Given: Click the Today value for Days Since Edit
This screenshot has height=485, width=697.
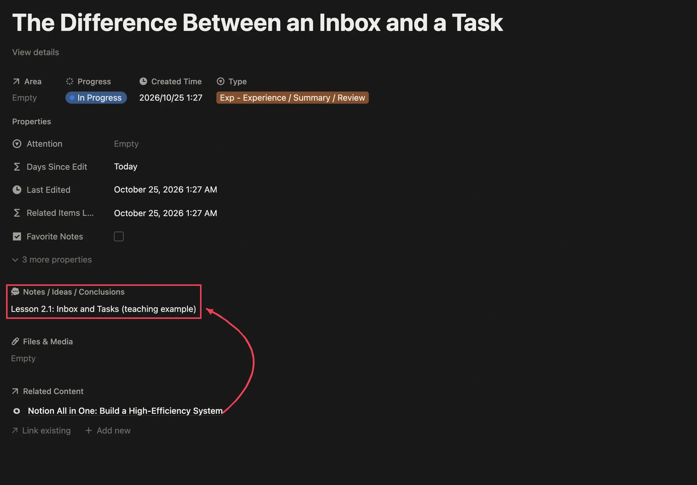Looking at the screenshot, I should click(126, 166).
